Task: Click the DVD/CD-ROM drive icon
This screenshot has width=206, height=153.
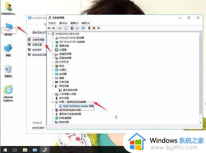Action: click(57, 38)
